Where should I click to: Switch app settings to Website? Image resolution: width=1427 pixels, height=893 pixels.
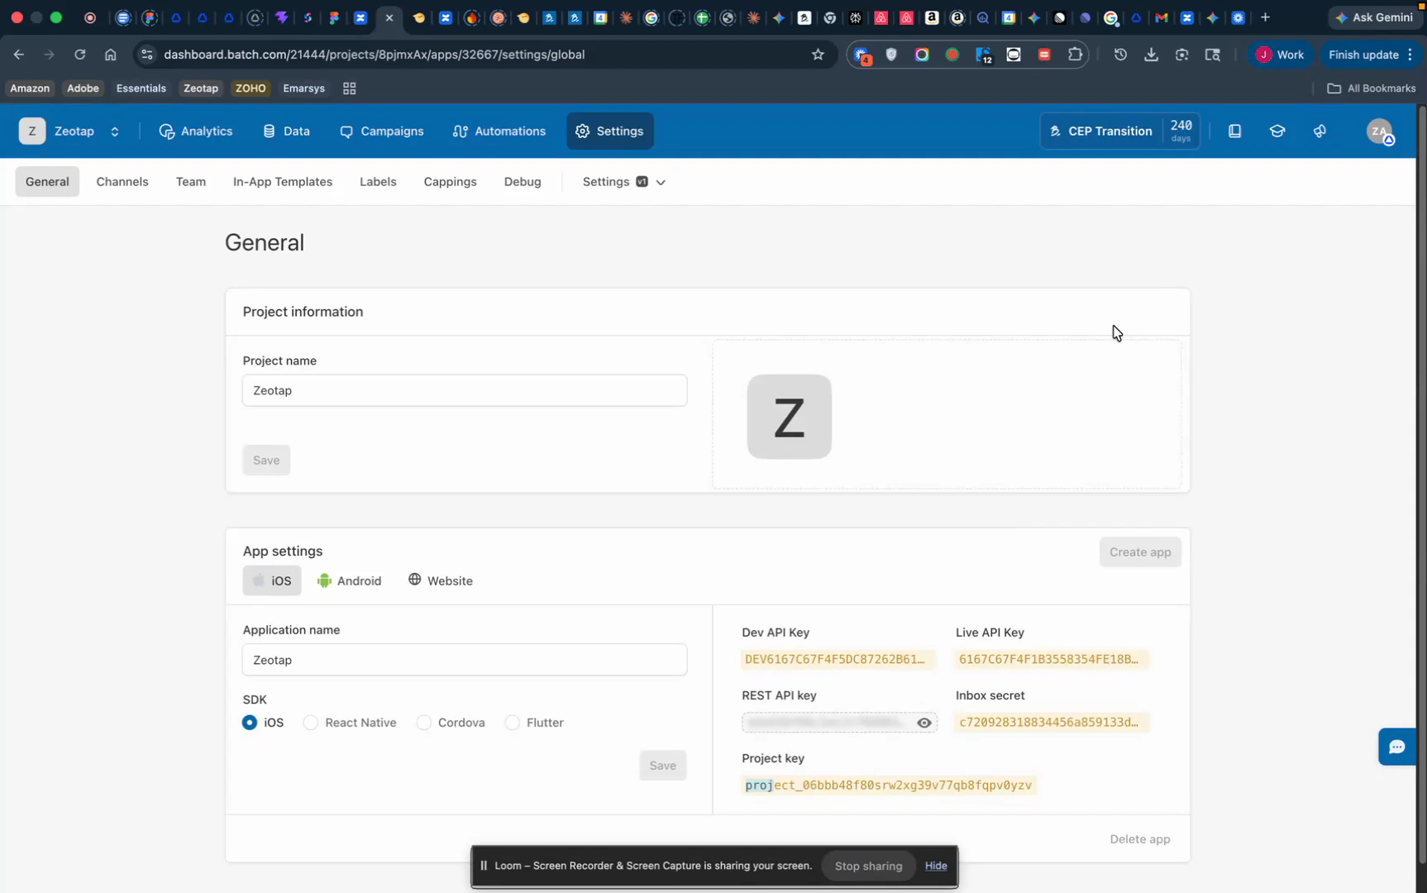point(441,581)
